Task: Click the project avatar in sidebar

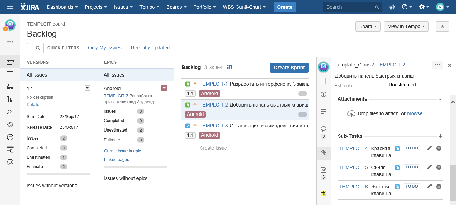Action: point(10,25)
